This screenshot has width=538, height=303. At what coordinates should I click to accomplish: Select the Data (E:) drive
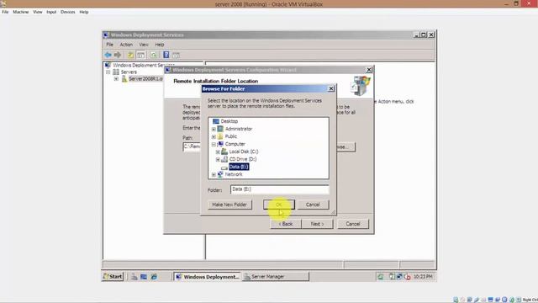click(239, 167)
